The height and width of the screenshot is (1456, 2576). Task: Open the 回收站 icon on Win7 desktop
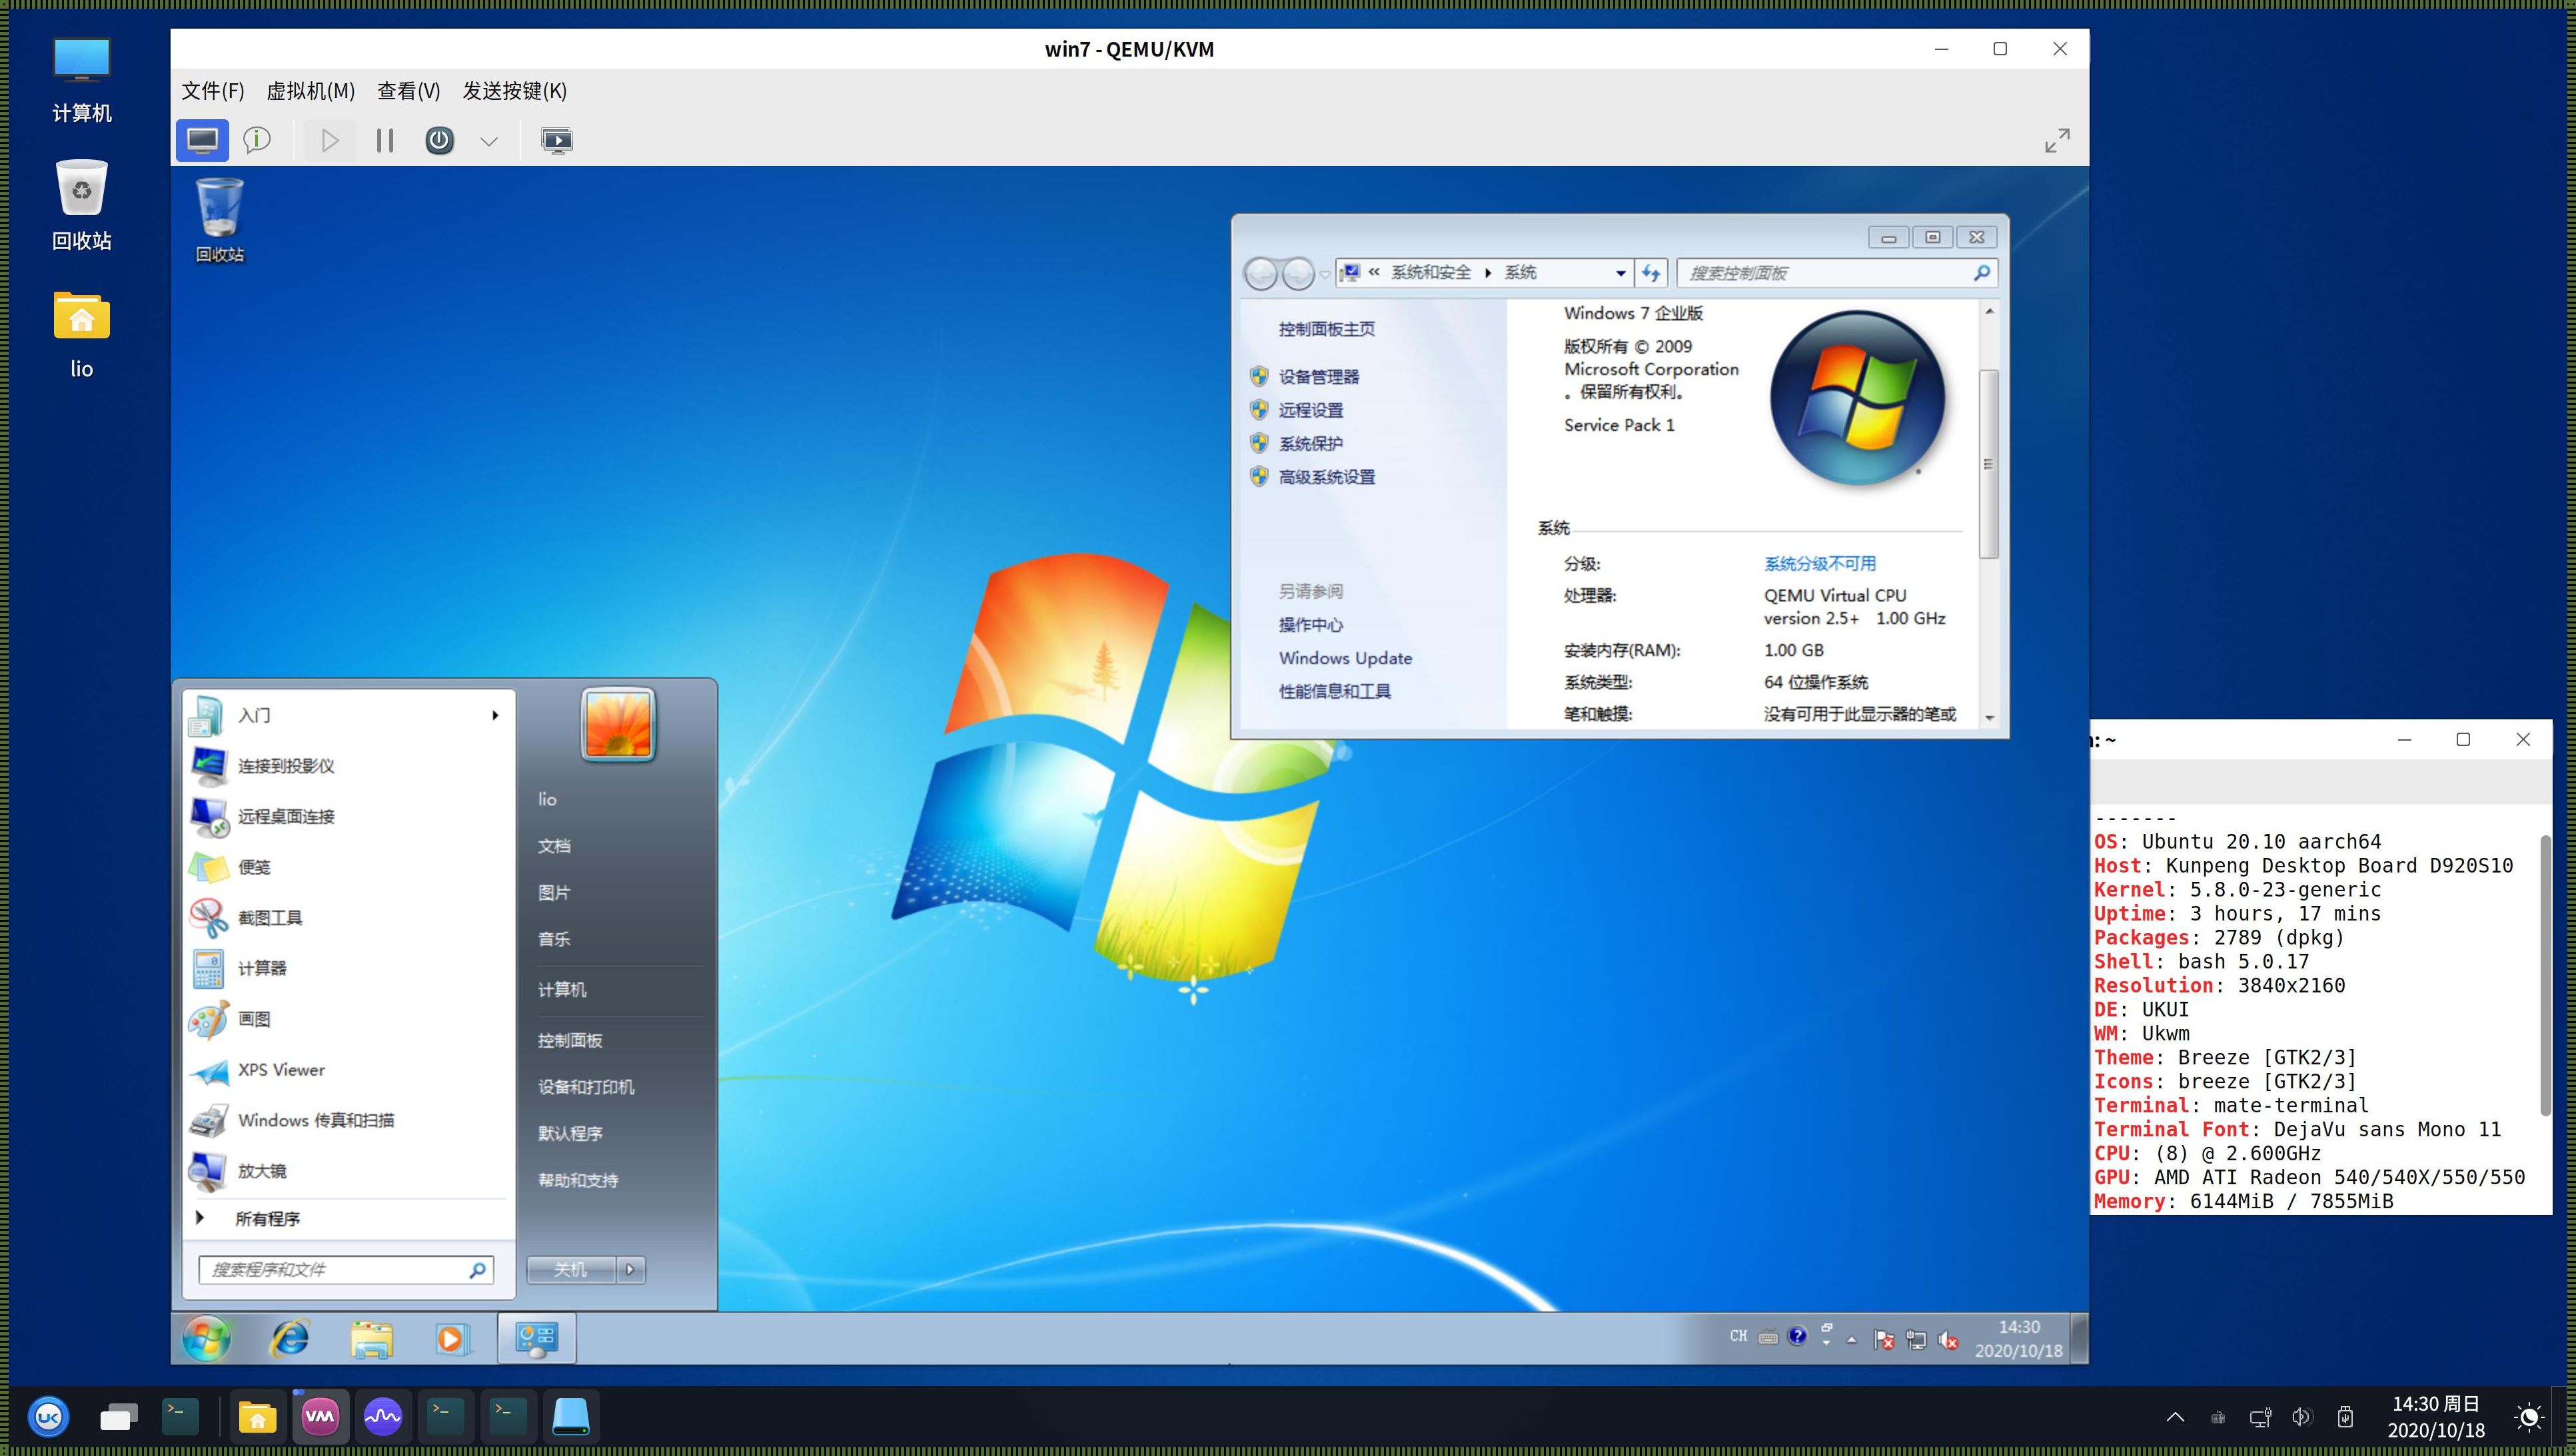click(x=219, y=220)
